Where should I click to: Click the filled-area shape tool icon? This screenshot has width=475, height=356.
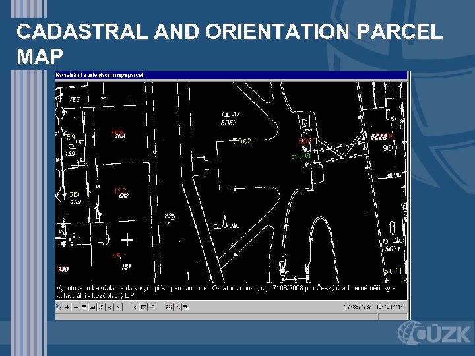93,307
